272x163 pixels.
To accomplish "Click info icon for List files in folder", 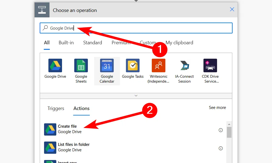I will click(221, 148).
